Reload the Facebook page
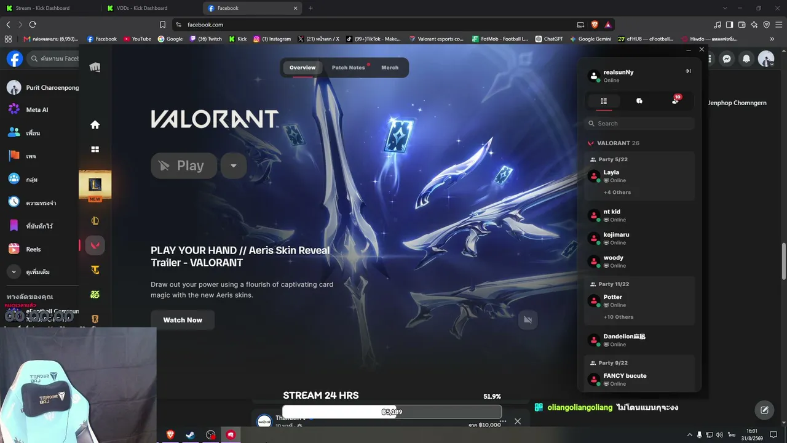Screen dimensions: 787x443 point(33,25)
